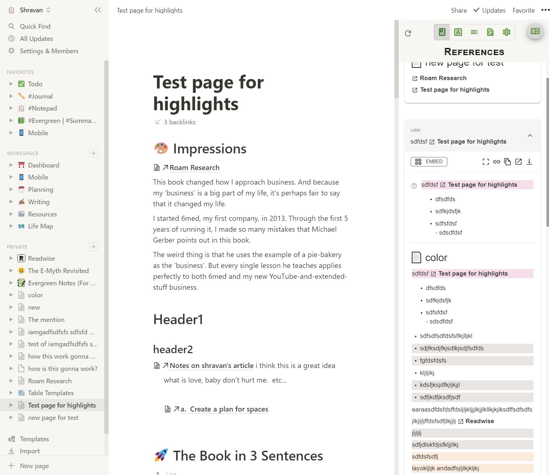Open the Updates panel in top bar
The image size is (557, 475).
coord(489,11)
